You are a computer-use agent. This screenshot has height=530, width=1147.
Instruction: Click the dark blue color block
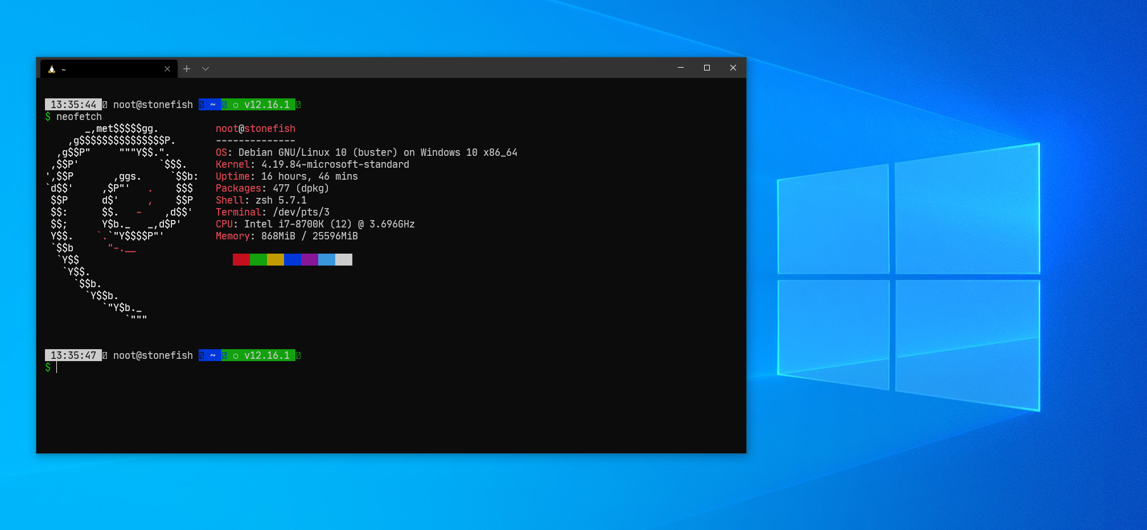tap(293, 260)
